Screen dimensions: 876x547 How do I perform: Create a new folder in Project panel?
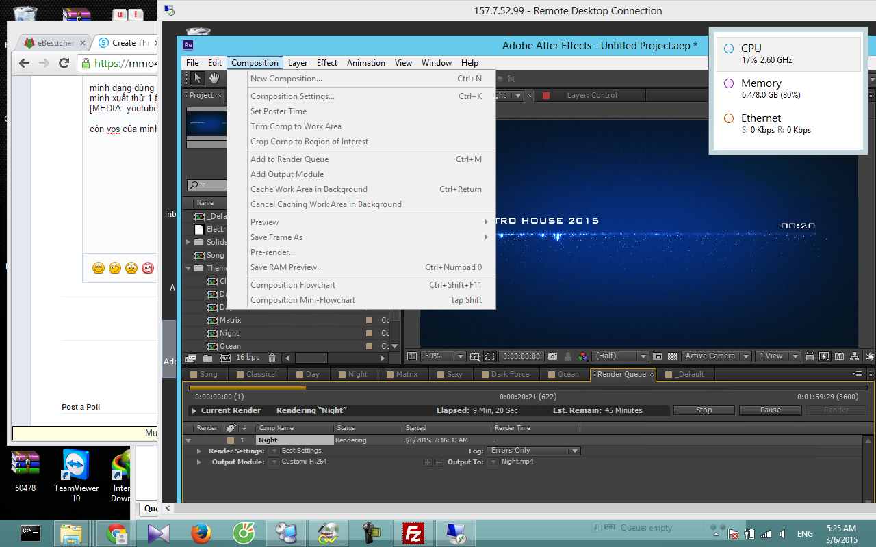pyautogui.click(x=207, y=358)
